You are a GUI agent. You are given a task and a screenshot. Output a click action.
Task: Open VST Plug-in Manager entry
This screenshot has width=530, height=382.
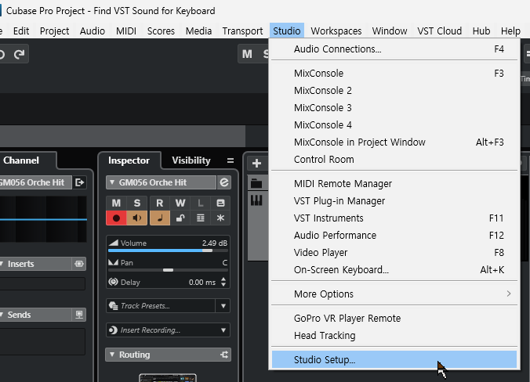click(394, 201)
